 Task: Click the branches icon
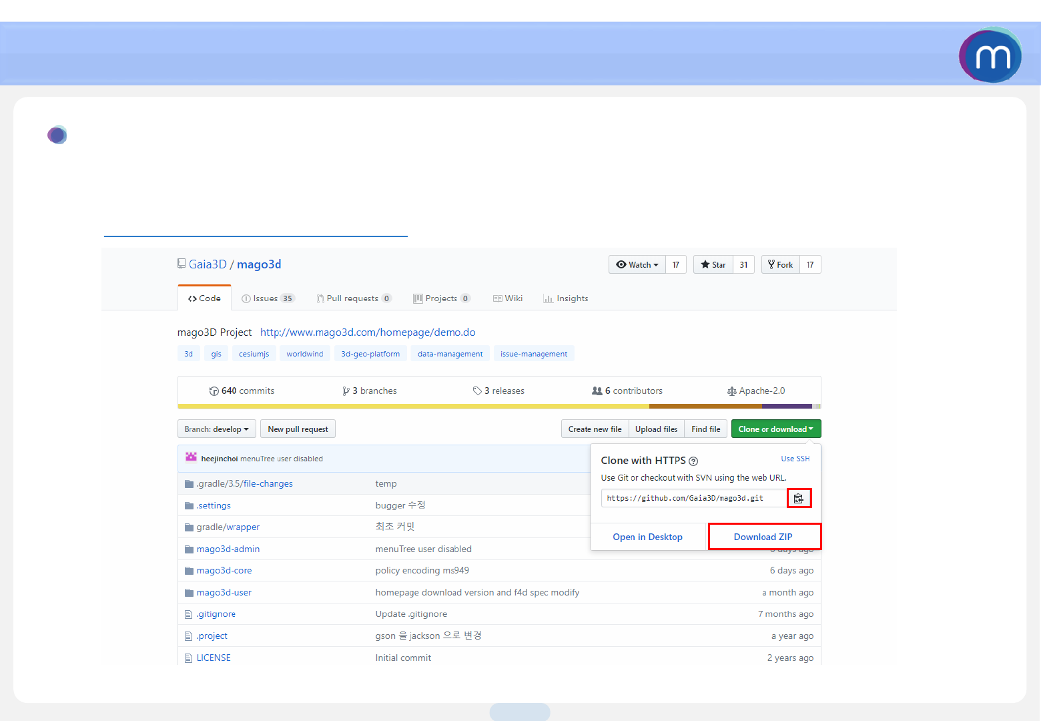tap(346, 391)
